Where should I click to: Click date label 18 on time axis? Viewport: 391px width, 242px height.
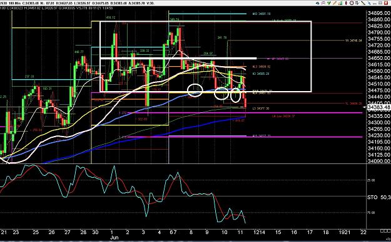(x=326, y=232)
